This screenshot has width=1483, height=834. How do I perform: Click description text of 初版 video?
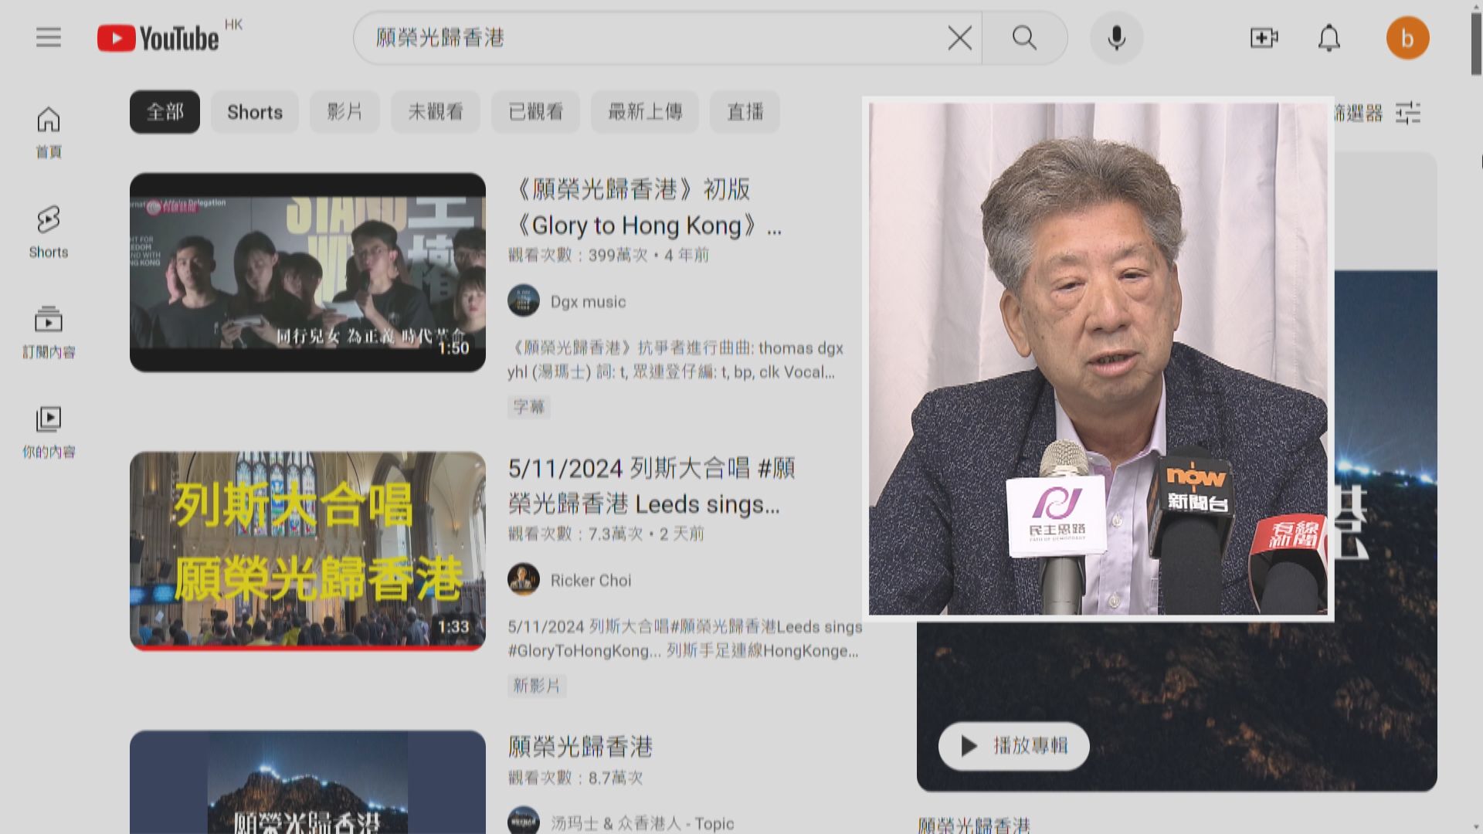675,360
